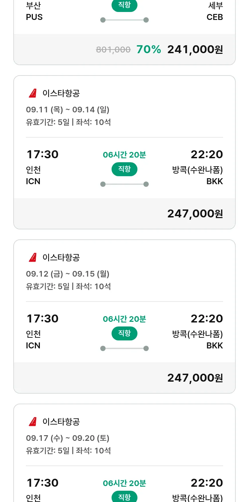249x502 pixels.
Task: Tap 06시간 20분 duration on 09.12 flight
Action: coord(124,319)
